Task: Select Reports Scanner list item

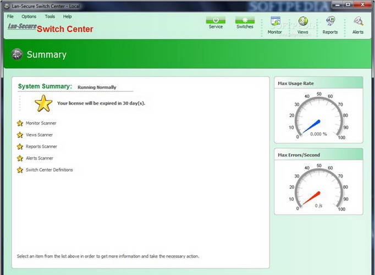Action: (41, 147)
